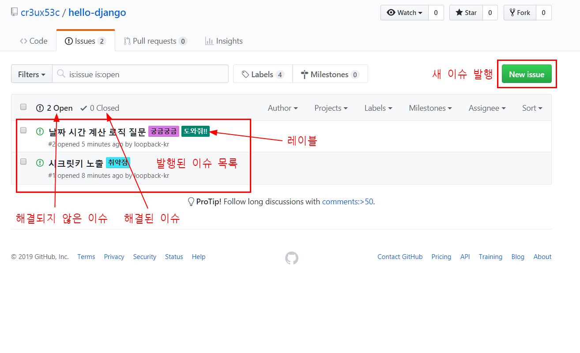This screenshot has height=353, width=580.
Task: Show the 2 Open issues list
Action: 54,108
